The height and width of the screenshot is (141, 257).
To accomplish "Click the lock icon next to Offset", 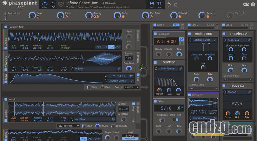I will point(119,114).
